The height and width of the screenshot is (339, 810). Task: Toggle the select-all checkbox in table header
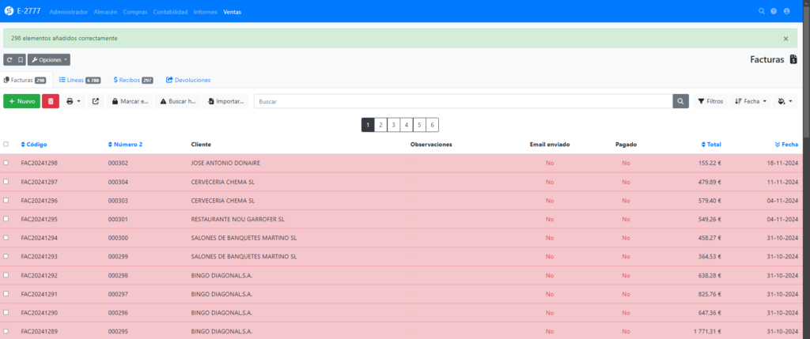point(6,145)
